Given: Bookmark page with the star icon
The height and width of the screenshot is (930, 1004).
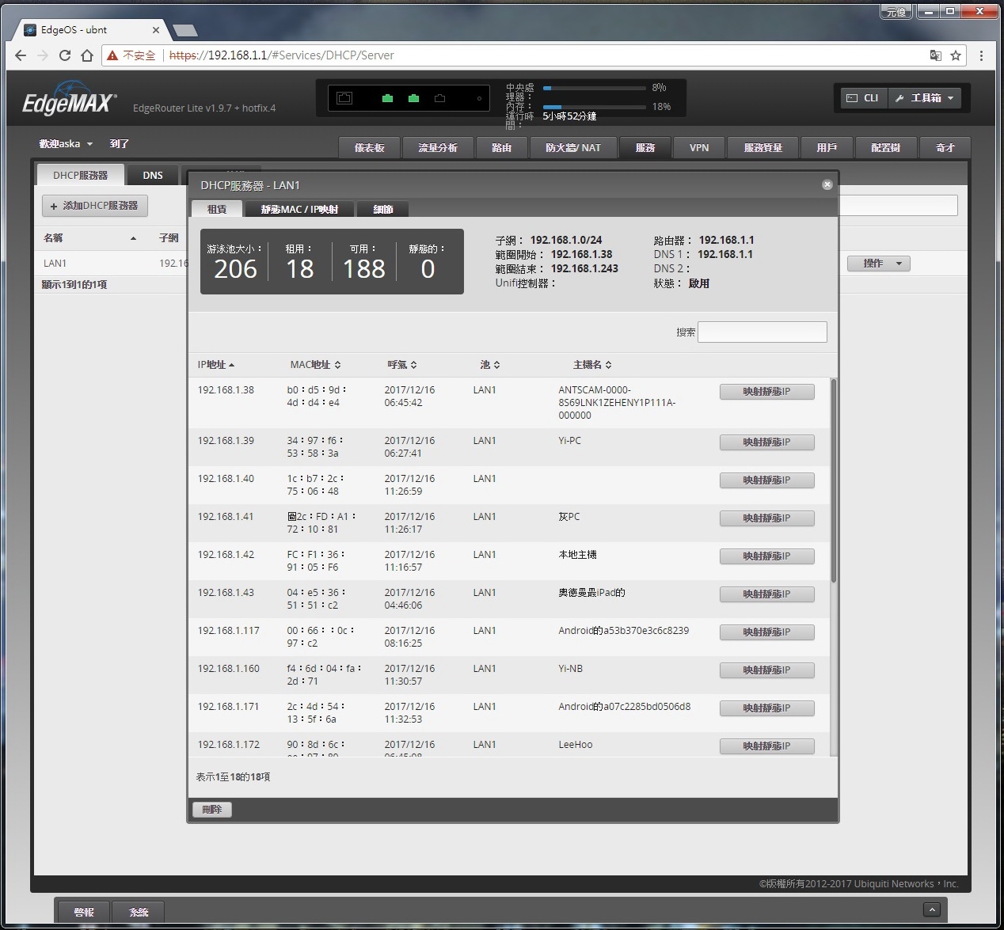Looking at the screenshot, I should 956,55.
